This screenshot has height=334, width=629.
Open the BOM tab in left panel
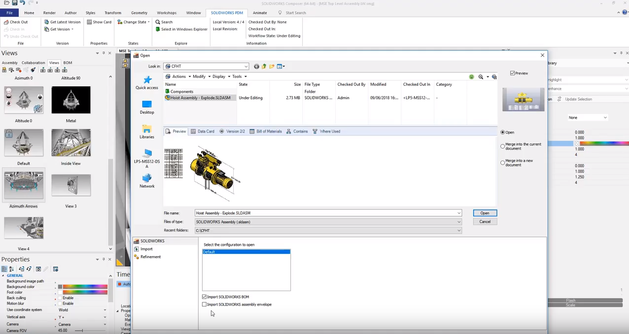click(x=68, y=63)
